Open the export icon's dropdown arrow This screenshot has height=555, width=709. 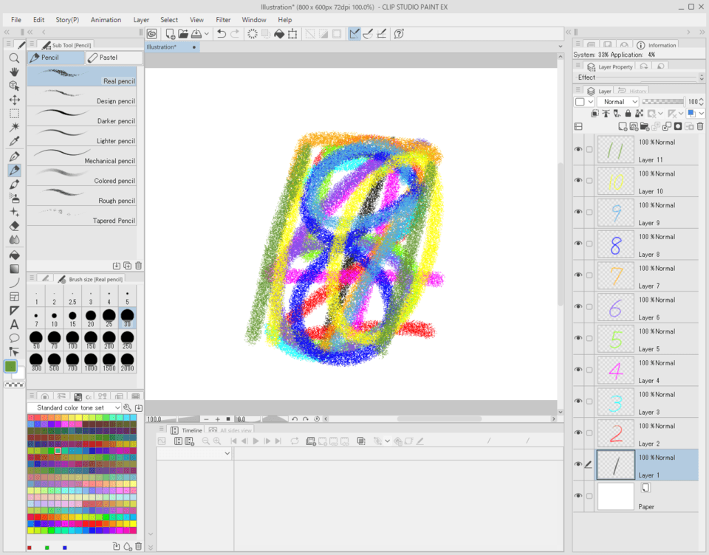pyautogui.click(x=205, y=33)
